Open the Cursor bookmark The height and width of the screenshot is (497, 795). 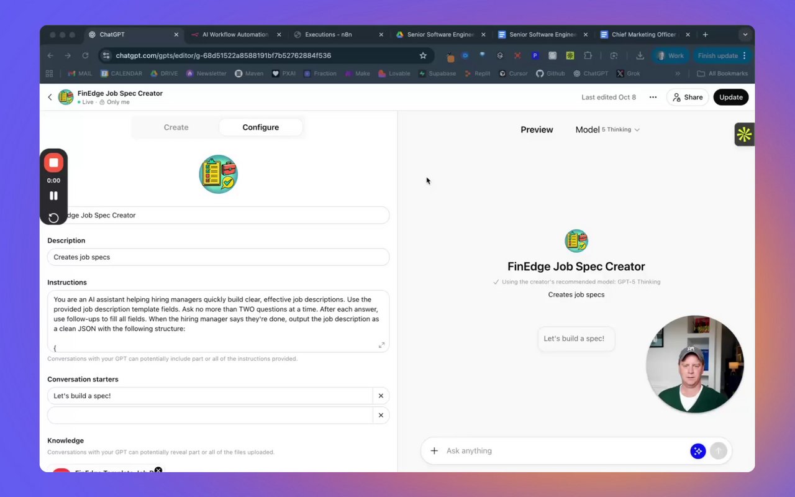513,73
